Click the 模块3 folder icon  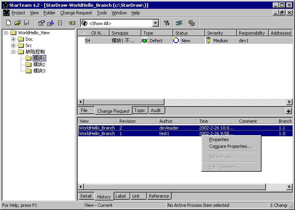point(28,71)
